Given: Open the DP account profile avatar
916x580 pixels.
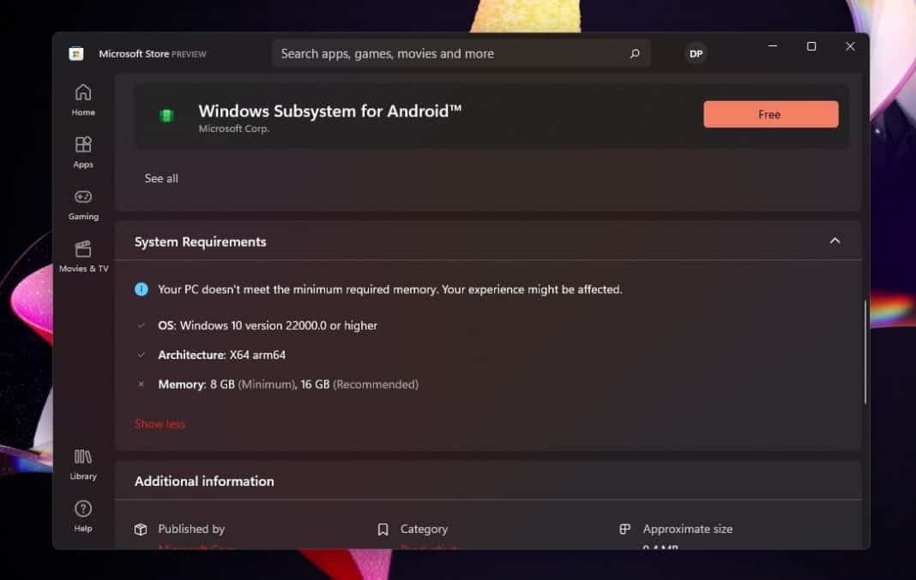Looking at the screenshot, I should (696, 53).
